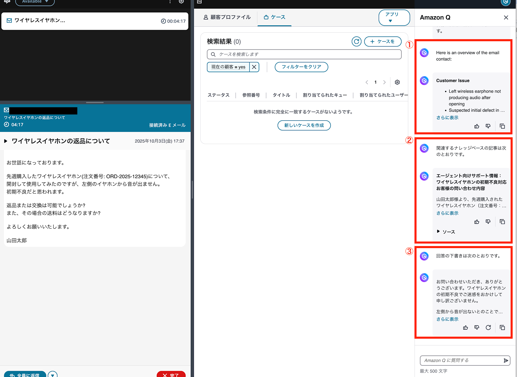Copy the Customer Issue overview text
Viewport: 517px width, 377px height.
pyautogui.click(x=502, y=126)
